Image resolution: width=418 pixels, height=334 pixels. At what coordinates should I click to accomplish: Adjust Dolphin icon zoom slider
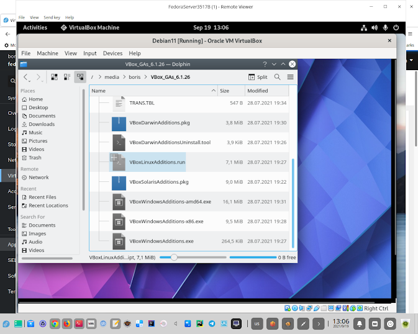tap(174, 258)
